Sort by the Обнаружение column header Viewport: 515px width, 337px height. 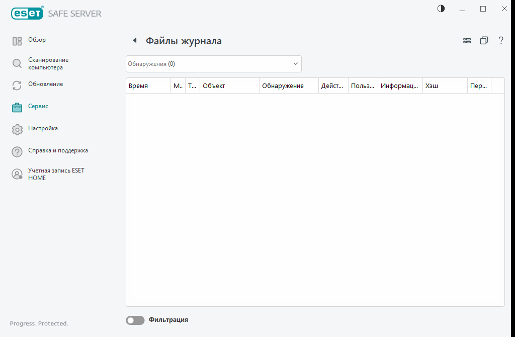[x=289, y=86]
